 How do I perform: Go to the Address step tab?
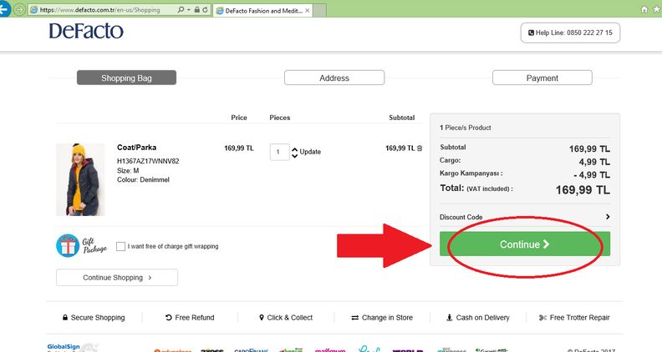[334, 78]
